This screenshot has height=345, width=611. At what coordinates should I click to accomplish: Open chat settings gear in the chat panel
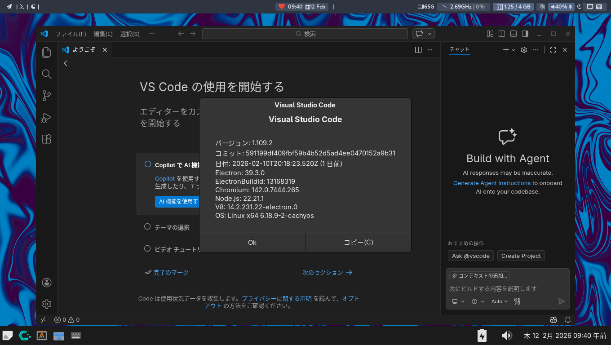[523, 50]
